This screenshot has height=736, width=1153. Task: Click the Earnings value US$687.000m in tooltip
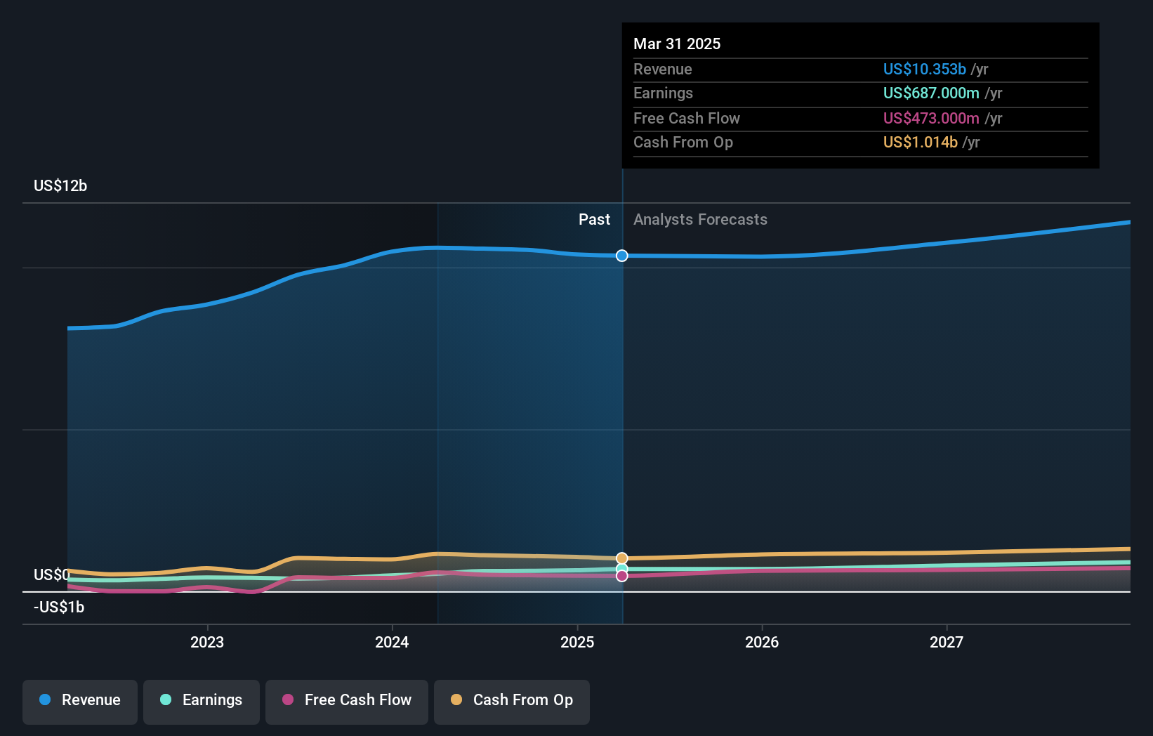(x=931, y=93)
